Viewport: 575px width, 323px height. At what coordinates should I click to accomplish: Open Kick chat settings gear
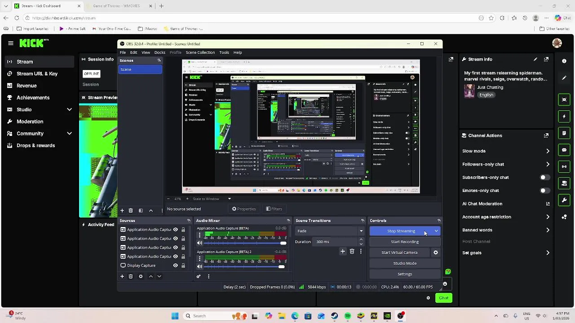point(428,298)
